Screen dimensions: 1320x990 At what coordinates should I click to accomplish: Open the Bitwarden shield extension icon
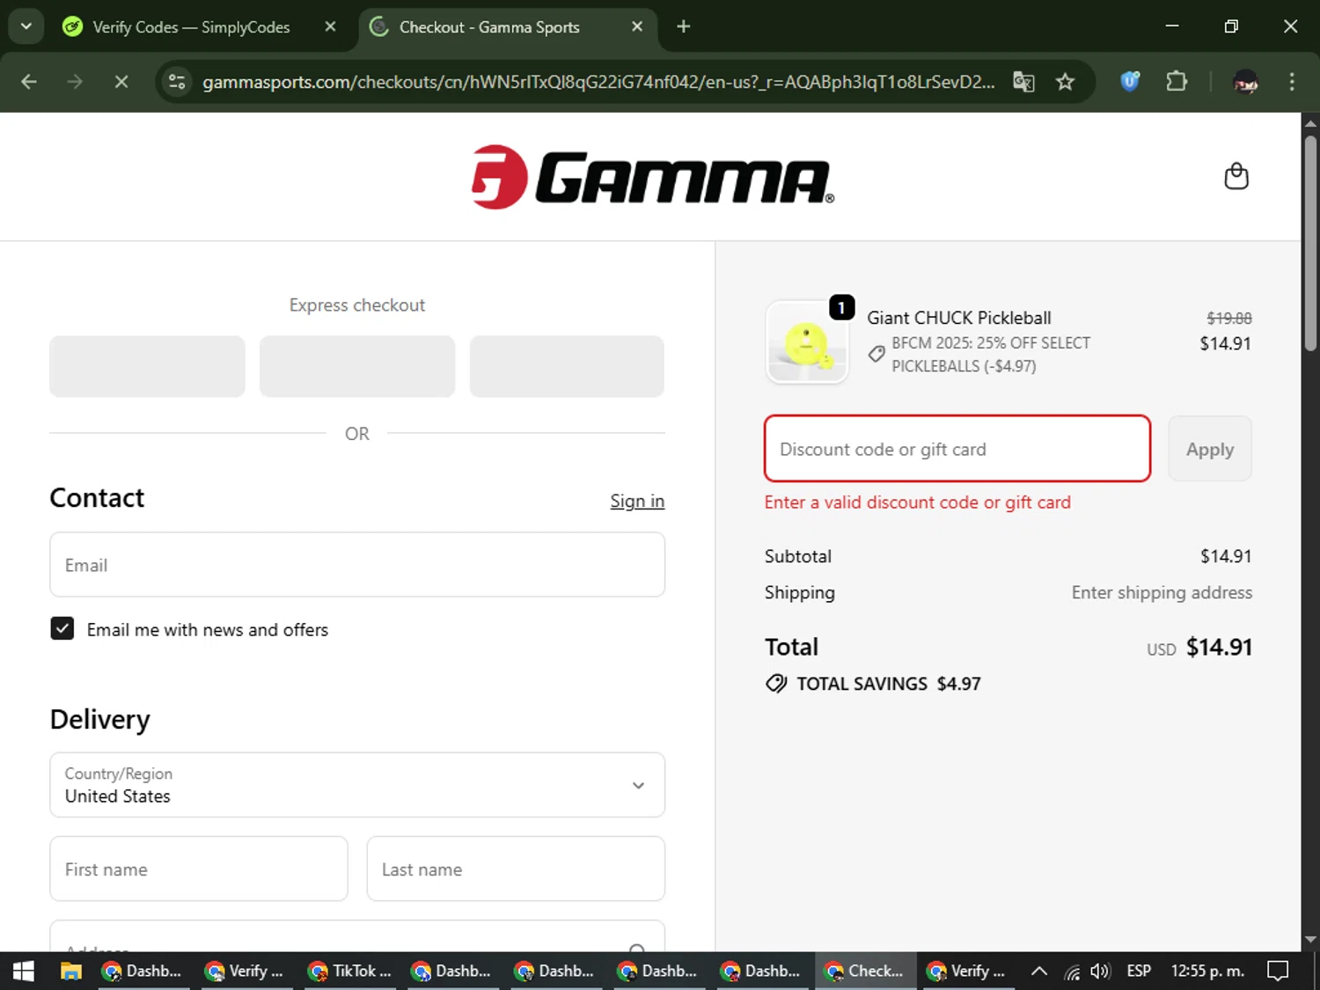point(1130,82)
